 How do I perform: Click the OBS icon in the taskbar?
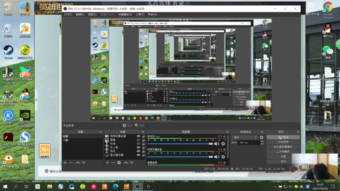[137, 186]
